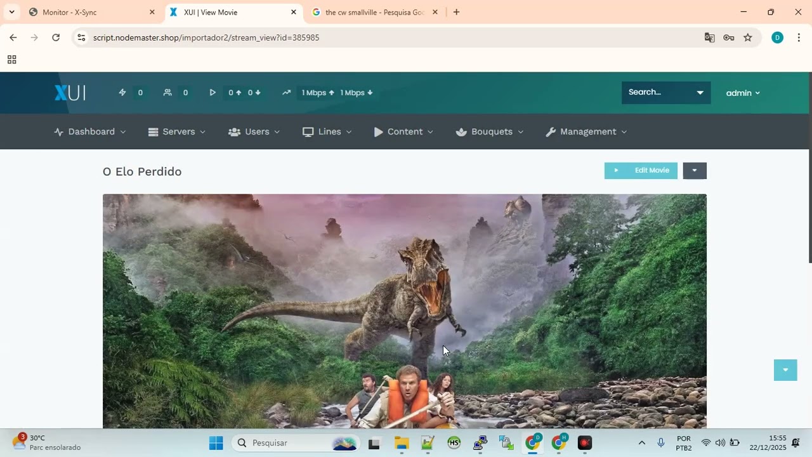Click the POR PTB2 language indicator

point(684,443)
